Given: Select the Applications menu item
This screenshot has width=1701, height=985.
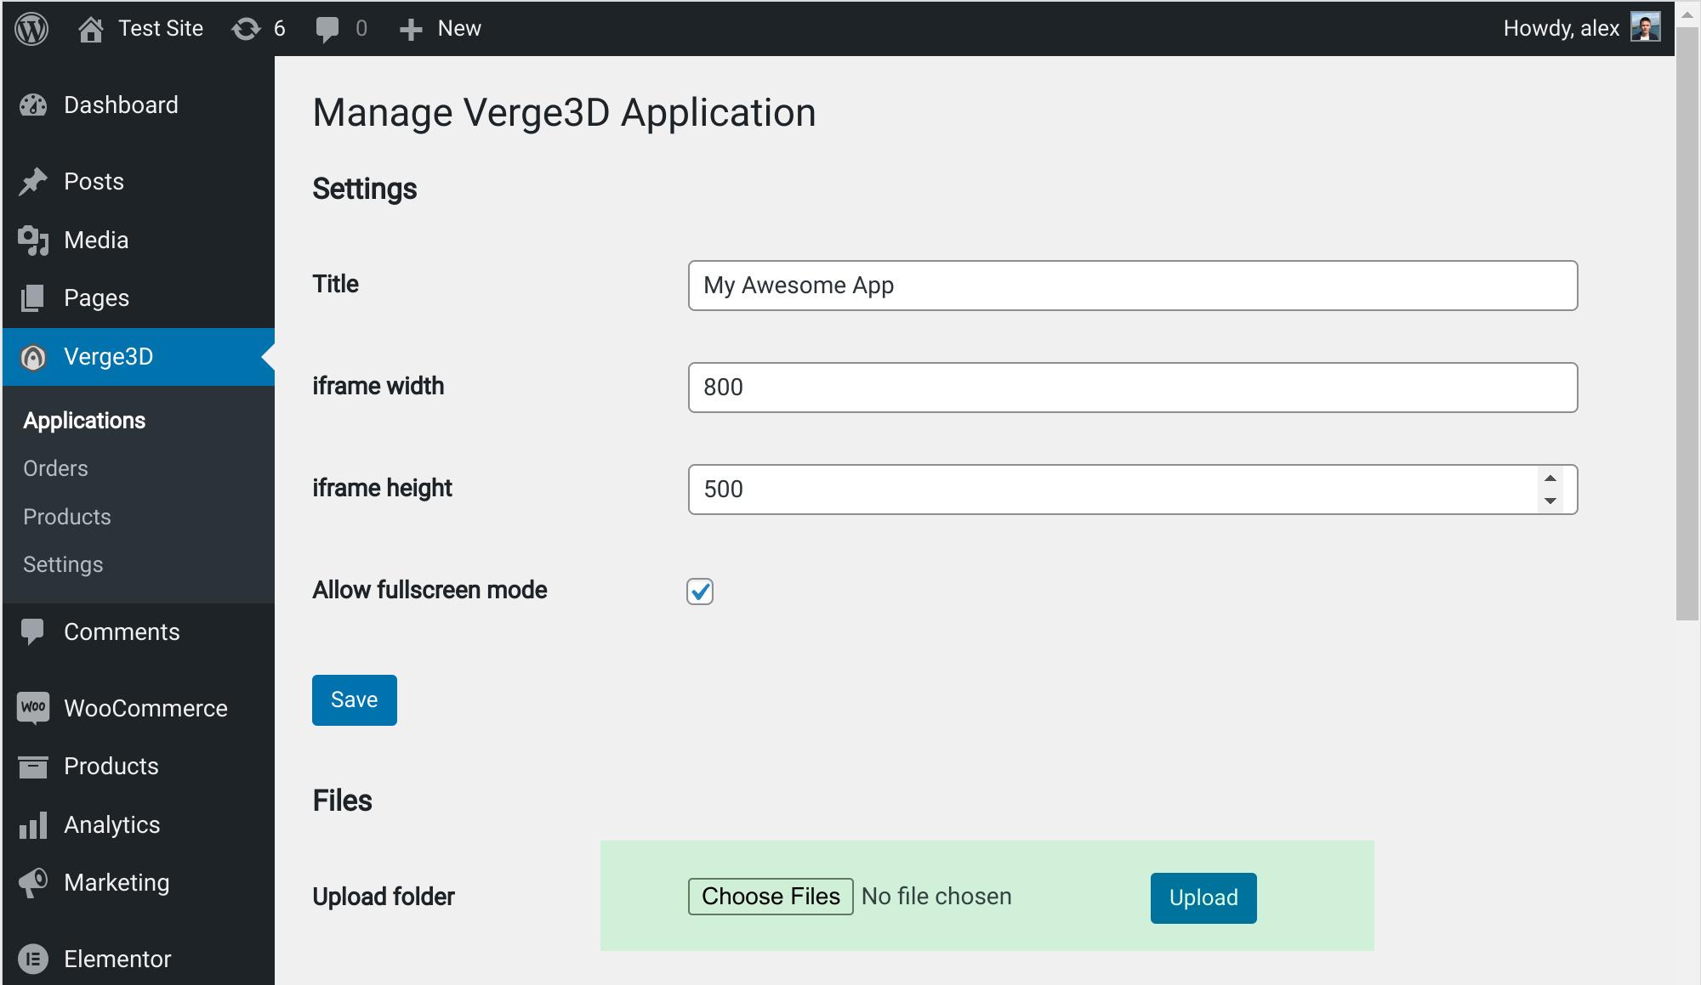Looking at the screenshot, I should pos(83,420).
